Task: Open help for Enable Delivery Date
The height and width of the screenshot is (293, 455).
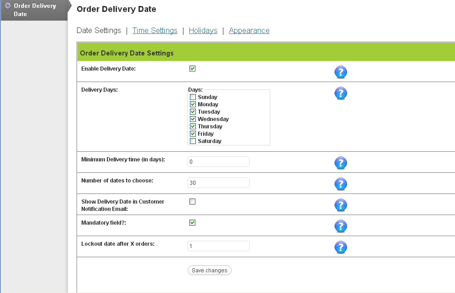Action: 341,72
